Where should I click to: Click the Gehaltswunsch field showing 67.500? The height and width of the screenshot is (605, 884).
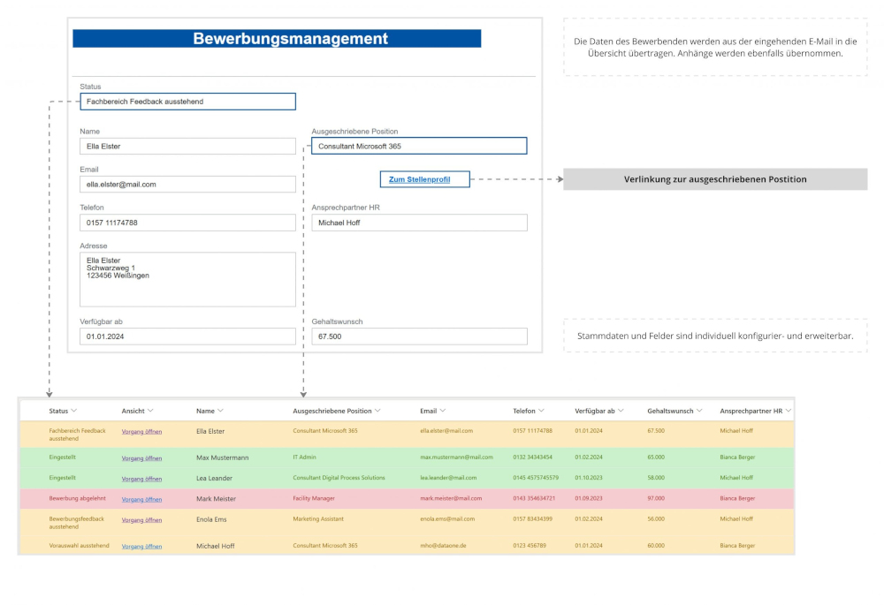(419, 337)
